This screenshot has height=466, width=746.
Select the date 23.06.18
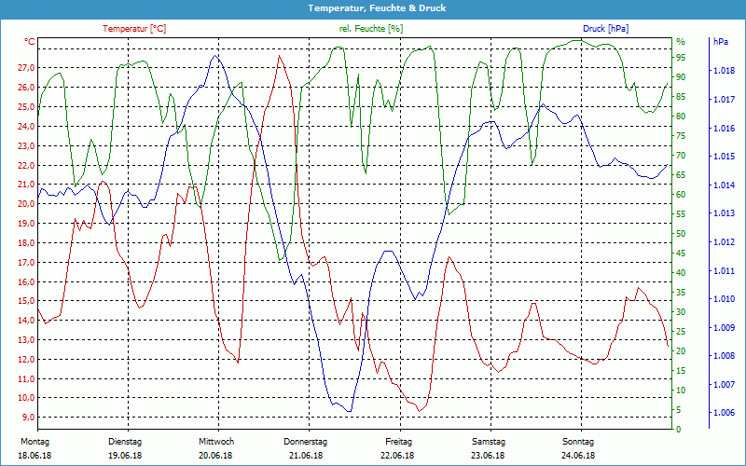pyautogui.click(x=488, y=456)
